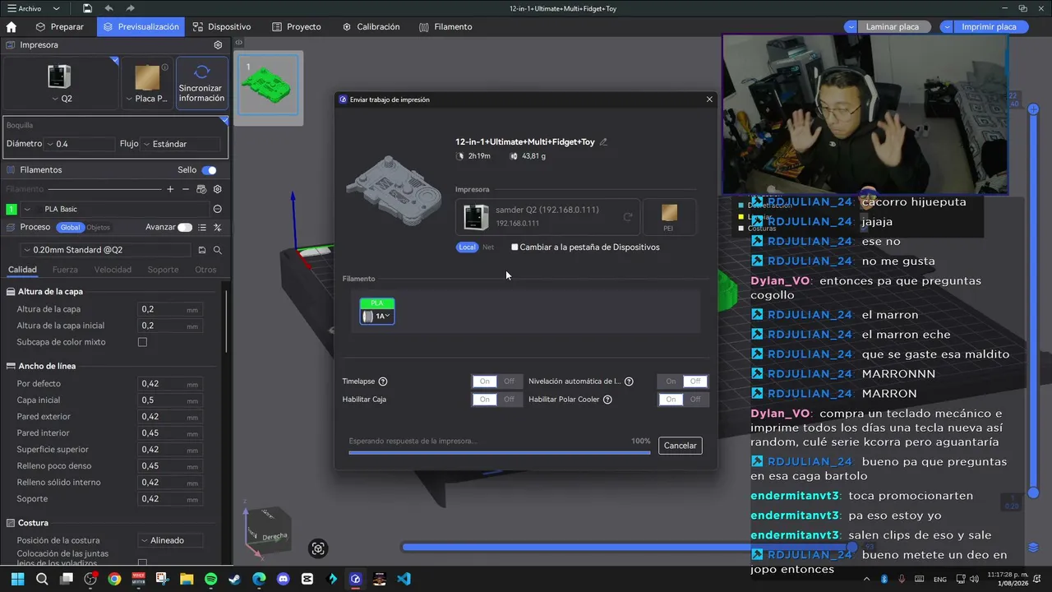Select the PEI plate button in dialog
Screen dimensions: 1052x592
click(x=669, y=217)
